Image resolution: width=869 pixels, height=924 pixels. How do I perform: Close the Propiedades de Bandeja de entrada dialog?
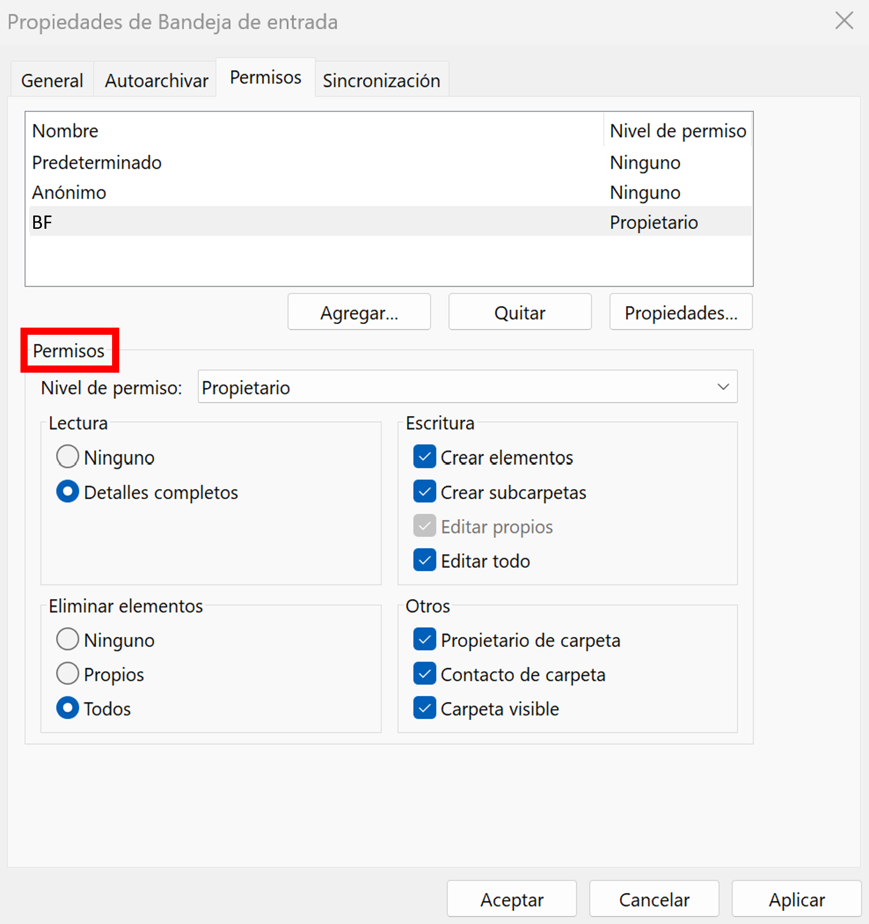point(844,21)
